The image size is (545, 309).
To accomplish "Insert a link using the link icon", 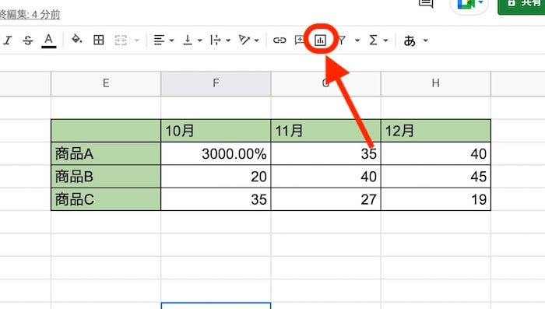I will click(279, 40).
